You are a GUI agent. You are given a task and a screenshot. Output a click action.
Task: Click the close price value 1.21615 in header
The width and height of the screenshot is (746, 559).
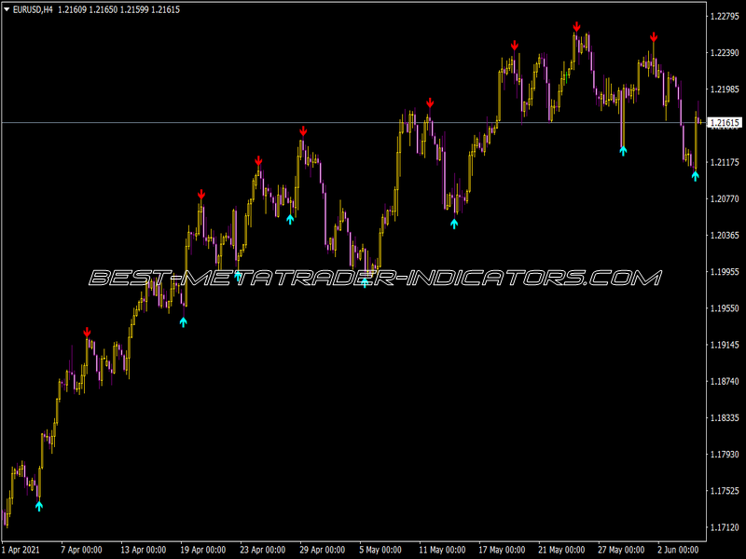[165, 9]
